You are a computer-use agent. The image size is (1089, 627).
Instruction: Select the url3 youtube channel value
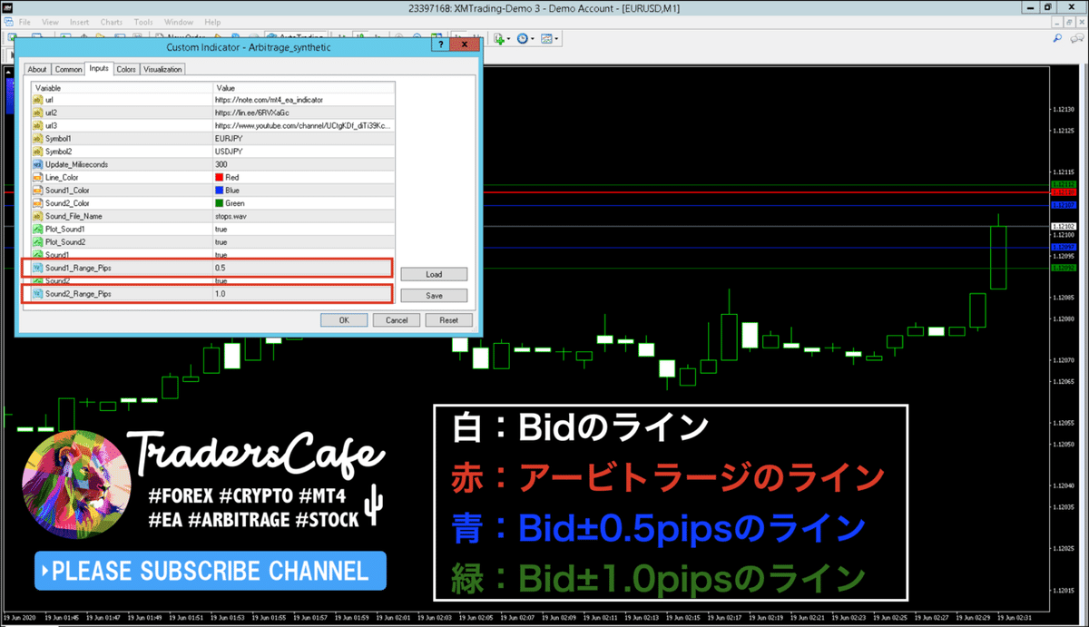(304, 125)
